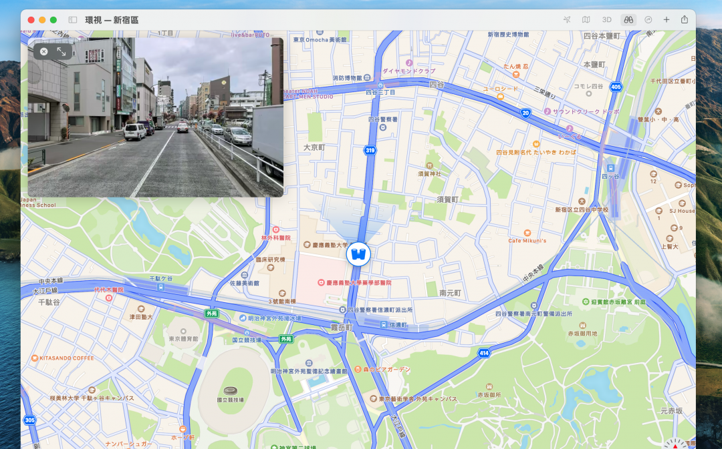Select the 明治神宮外苑聖德記念繪畫館 pin
722x449 pixels.
[308, 363]
